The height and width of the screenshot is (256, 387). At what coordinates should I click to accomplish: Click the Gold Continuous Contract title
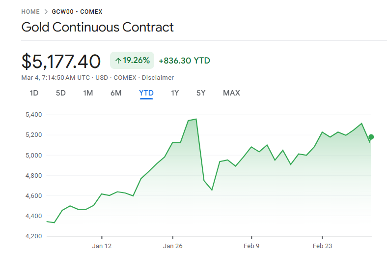pos(97,27)
